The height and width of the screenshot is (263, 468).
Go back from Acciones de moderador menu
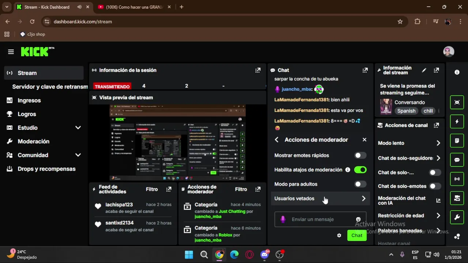277,140
